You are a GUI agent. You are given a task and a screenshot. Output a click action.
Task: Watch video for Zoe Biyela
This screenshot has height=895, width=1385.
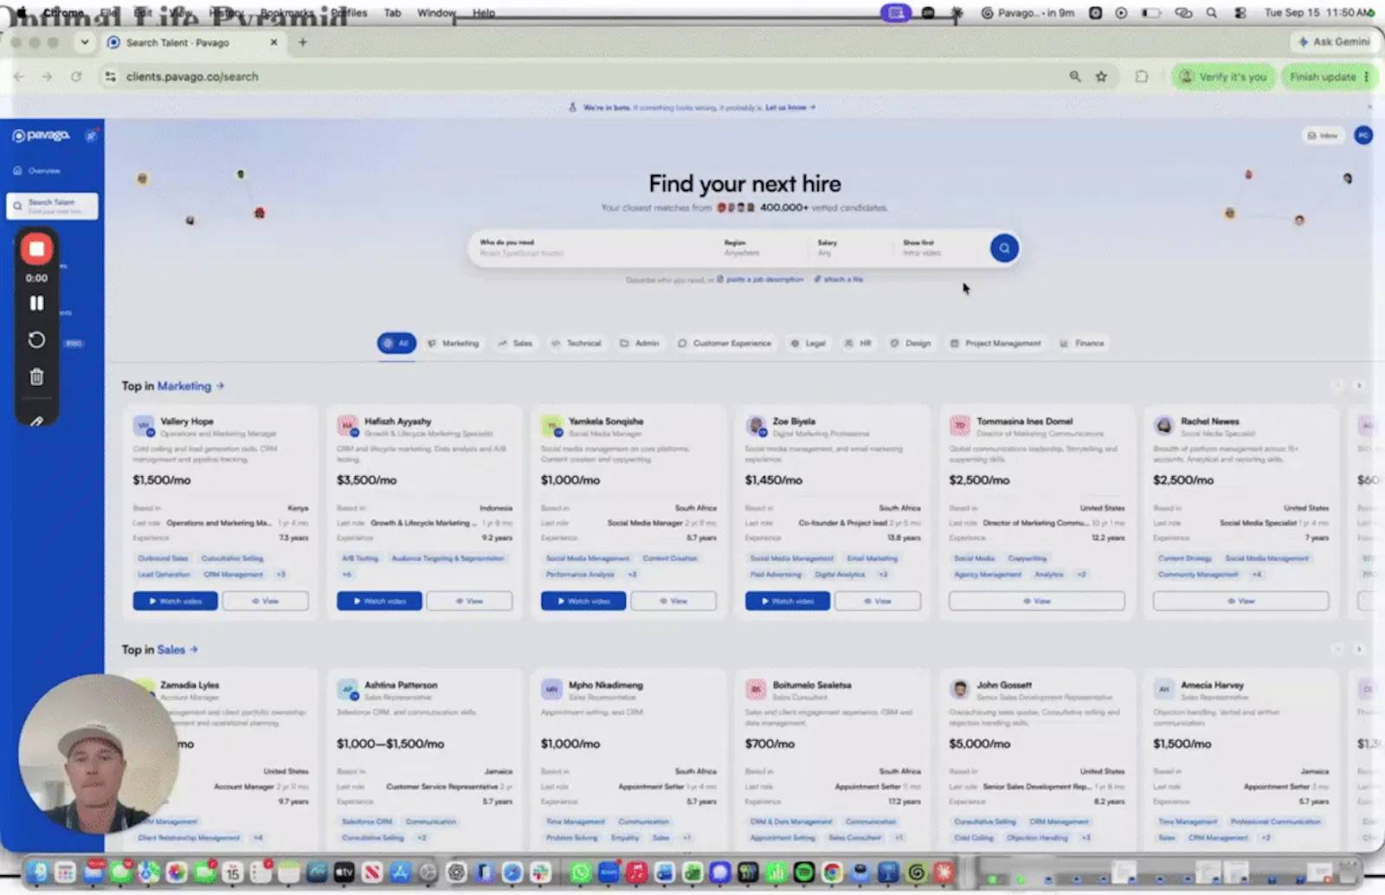point(788,601)
